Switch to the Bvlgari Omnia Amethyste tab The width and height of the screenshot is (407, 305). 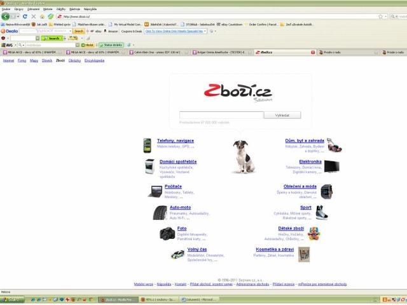222,52
